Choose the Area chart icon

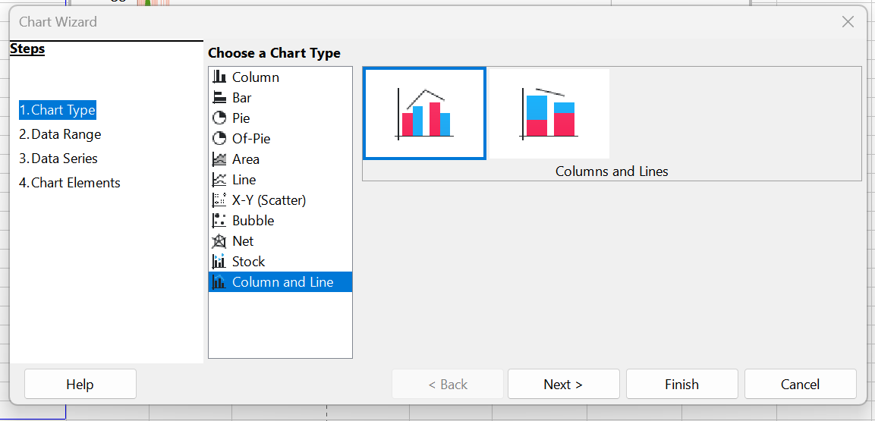point(219,159)
